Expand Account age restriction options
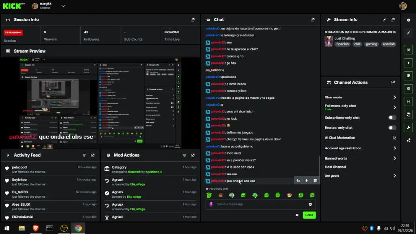The image size is (416, 234). point(395,148)
